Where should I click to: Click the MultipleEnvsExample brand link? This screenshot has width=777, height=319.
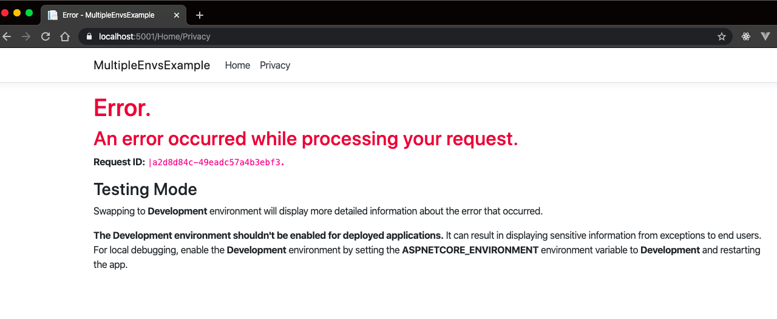(152, 66)
